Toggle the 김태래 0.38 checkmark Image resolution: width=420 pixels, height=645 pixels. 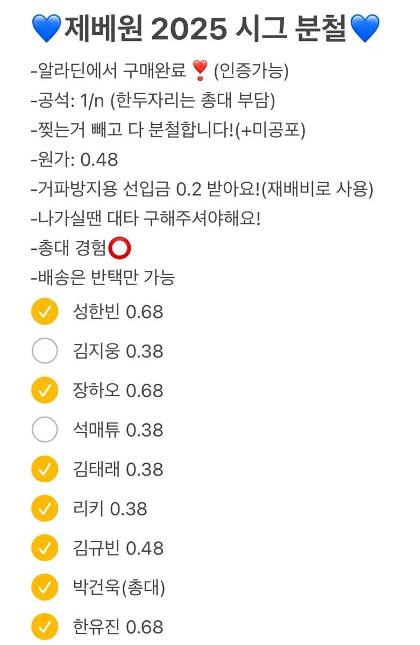(x=45, y=469)
